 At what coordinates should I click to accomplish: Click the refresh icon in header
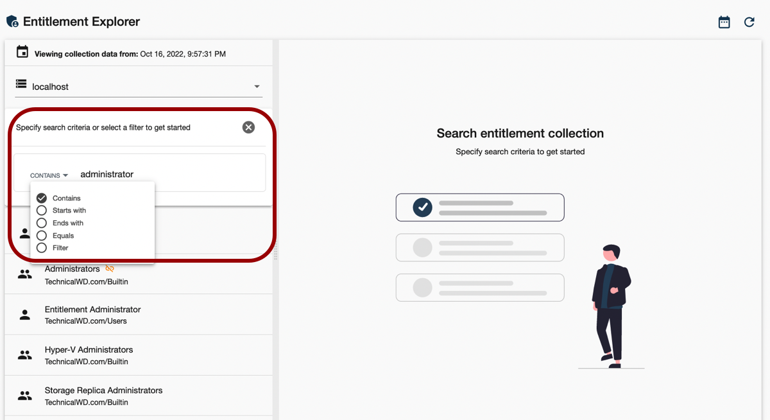[x=749, y=22]
